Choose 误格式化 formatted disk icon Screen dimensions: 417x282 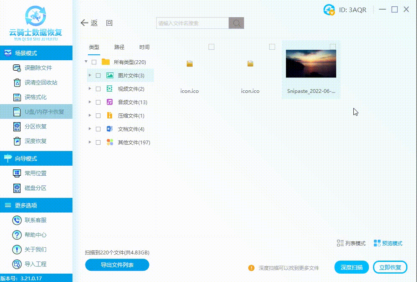pyautogui.click(x=17, y=97)
